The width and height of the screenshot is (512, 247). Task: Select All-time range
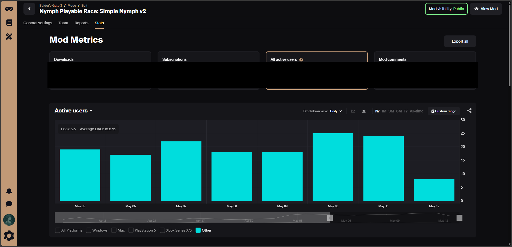tap(417, 111)
